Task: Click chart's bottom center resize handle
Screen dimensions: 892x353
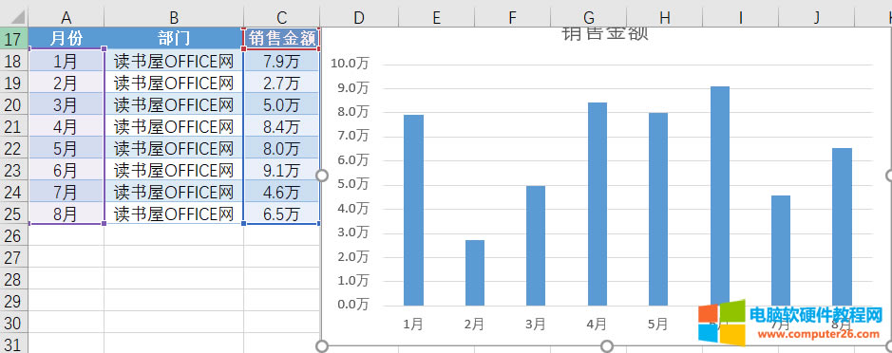Action: pyautogui.click(x=607, y=346)
